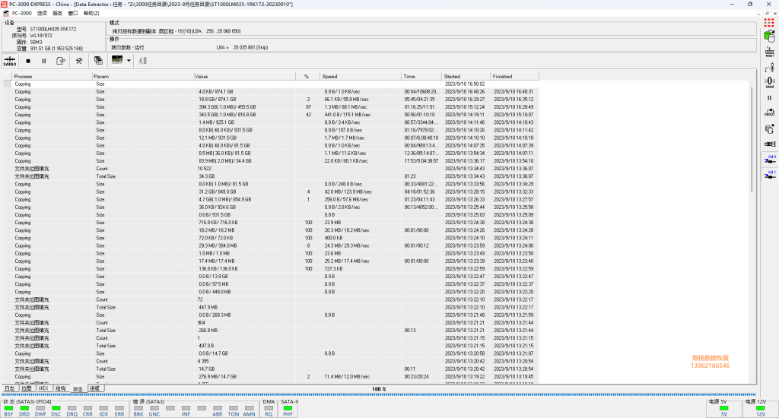Click the LBA value 20 035 881 (Skip)
779x418 pixels.
[x=250, y=48]
